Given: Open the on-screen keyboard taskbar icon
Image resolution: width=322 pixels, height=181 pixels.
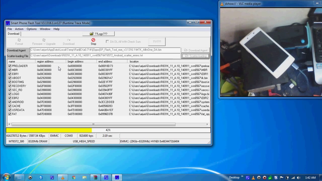Looking at the screenshot, I should point(19,177).
